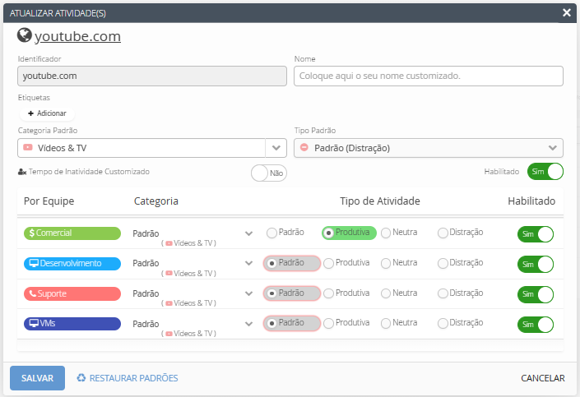Toggle Tempo de Inatividade Customizado switch
The image size is (580, 397).
268,173
